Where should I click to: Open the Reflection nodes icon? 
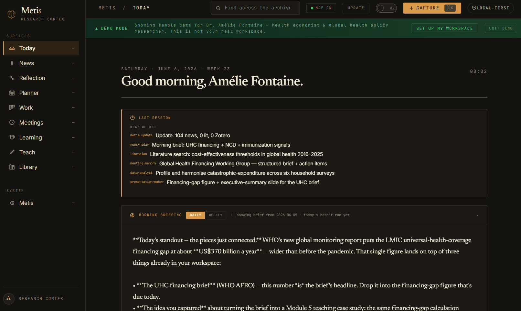pyautogui.click(x=12, y=78)
